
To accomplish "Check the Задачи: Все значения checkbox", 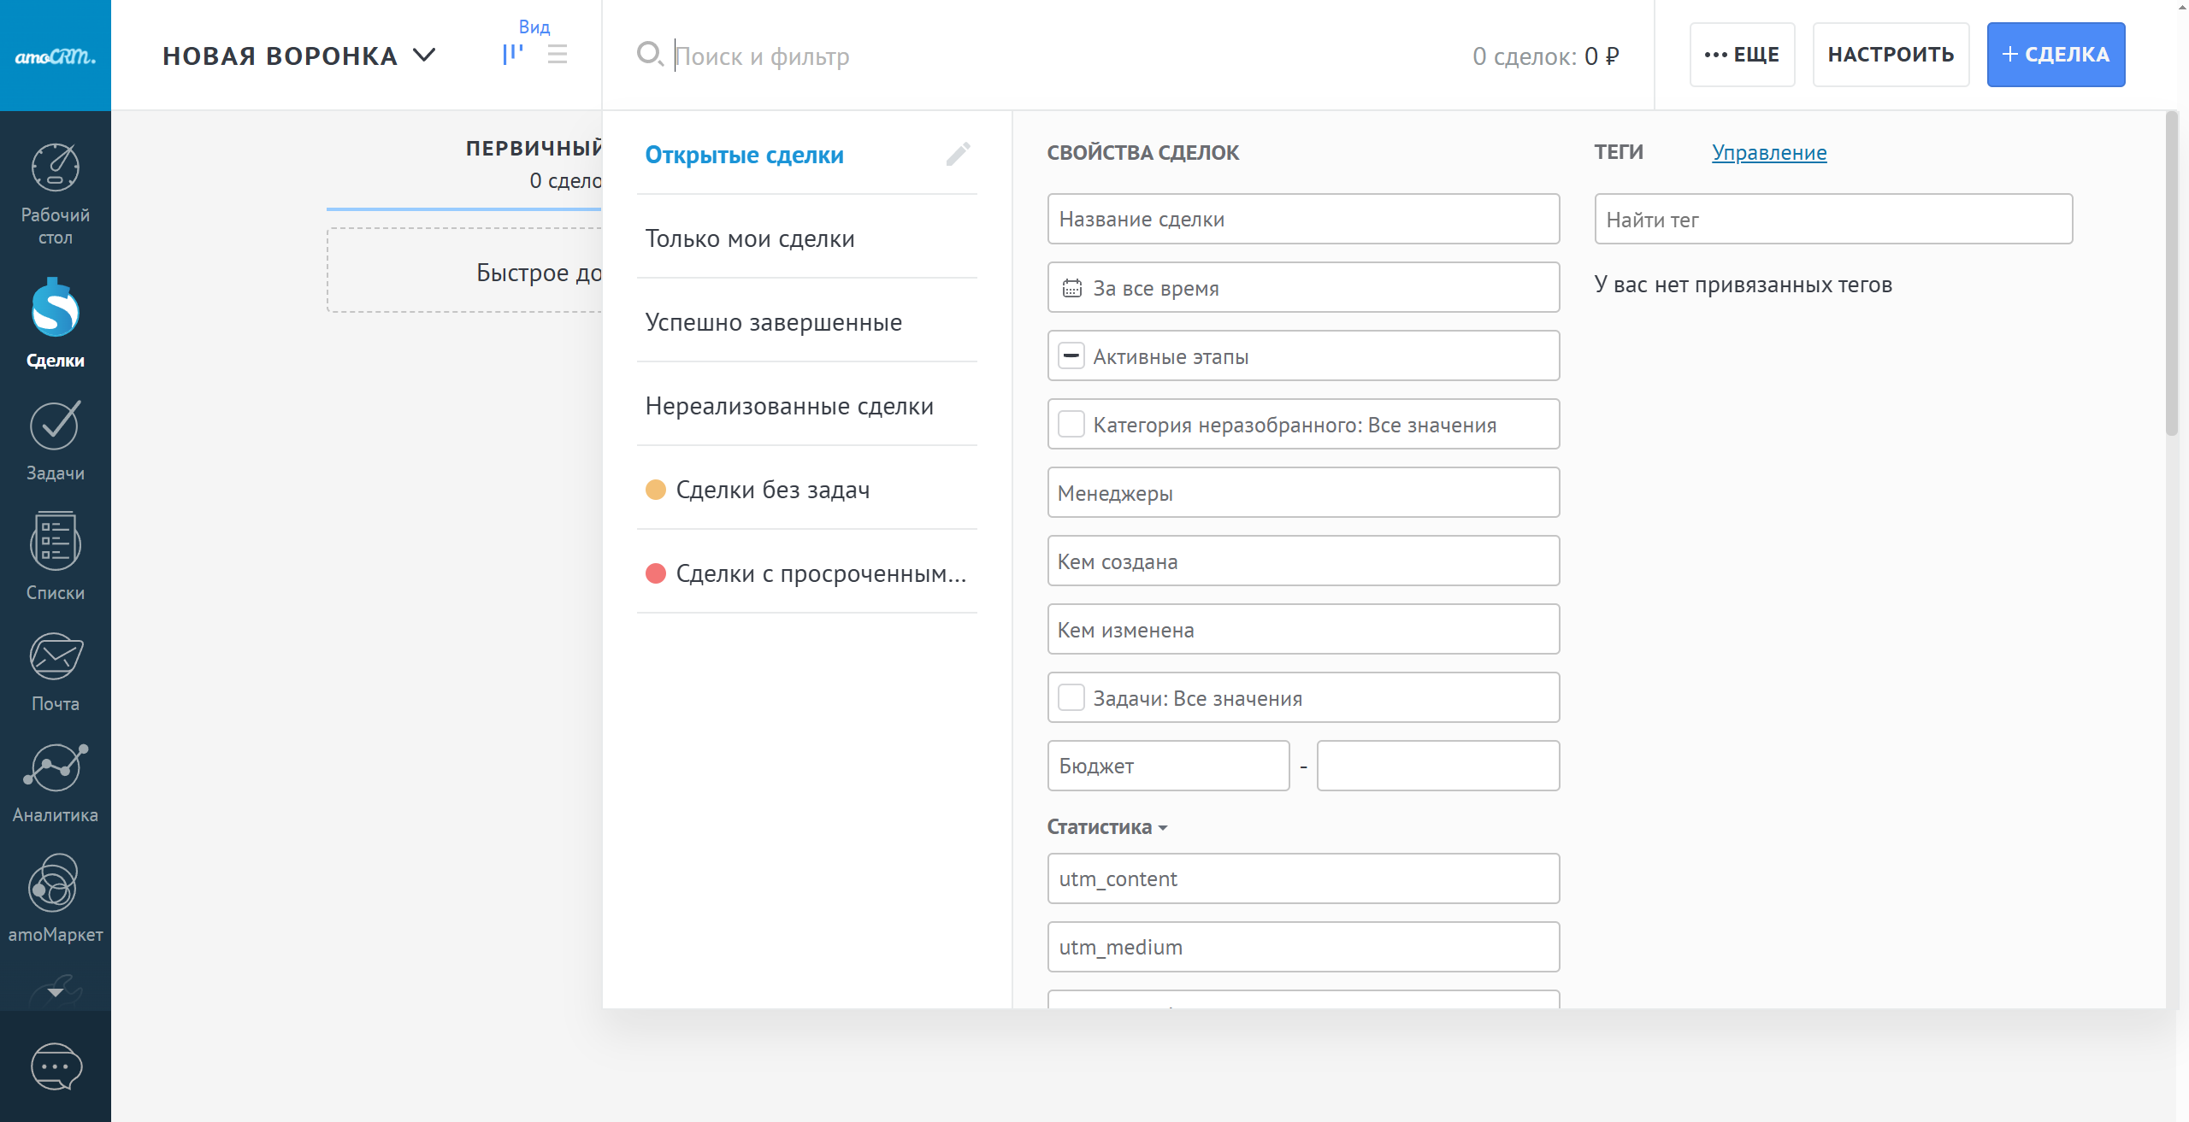I will (x=1071, y=697).
